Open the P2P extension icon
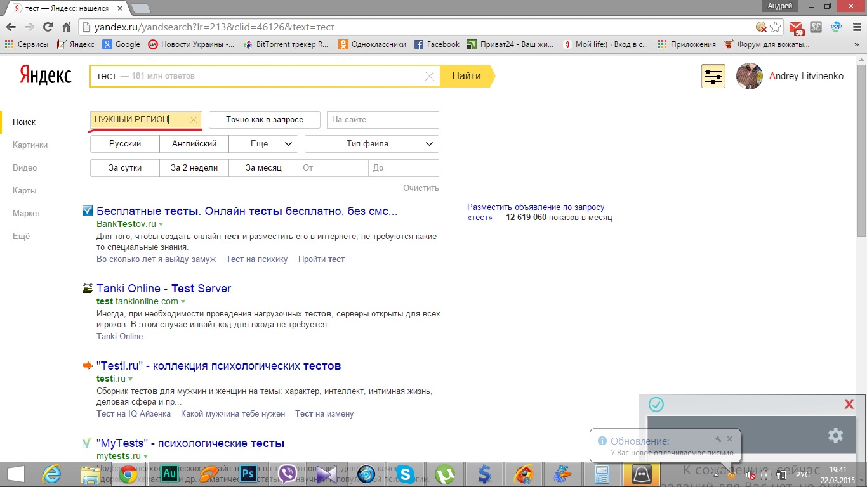867x487 pixels. point(836,27)
